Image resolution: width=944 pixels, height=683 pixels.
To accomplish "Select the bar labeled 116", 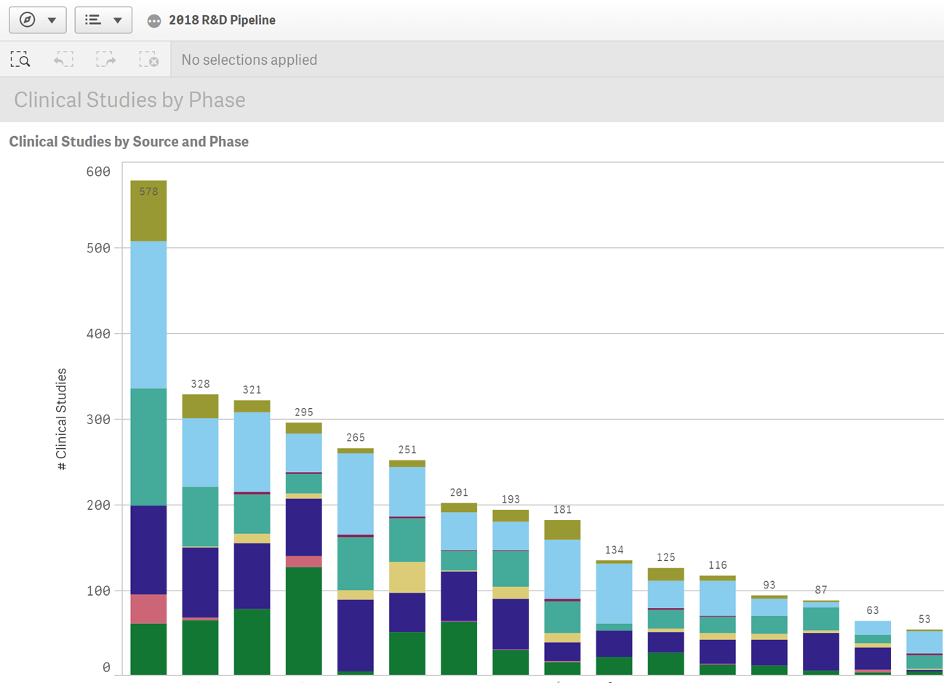I will click(717, 626).
